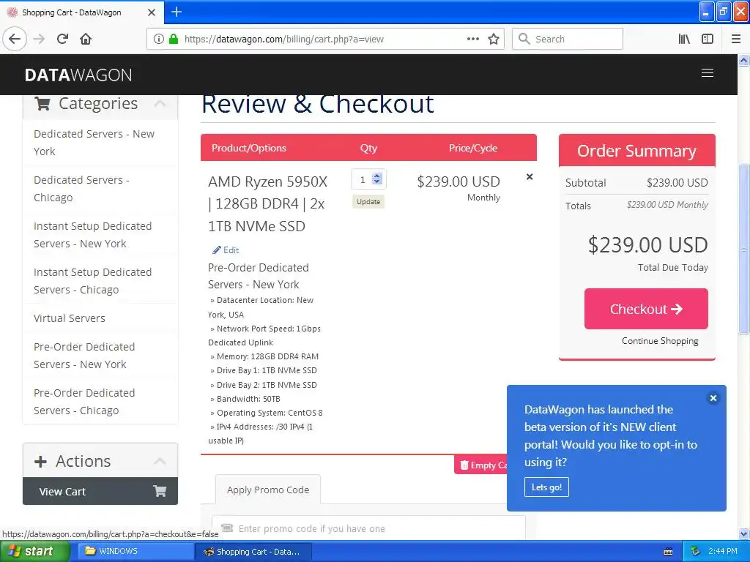Decrease quantity with the down arrow
Viewport: 750px width, 562px height.
pyautogui.click(x=377, y=182)
